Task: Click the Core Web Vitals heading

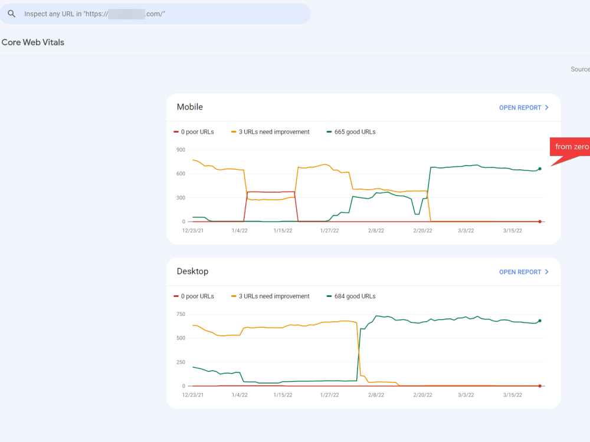Action: (32, 42)
